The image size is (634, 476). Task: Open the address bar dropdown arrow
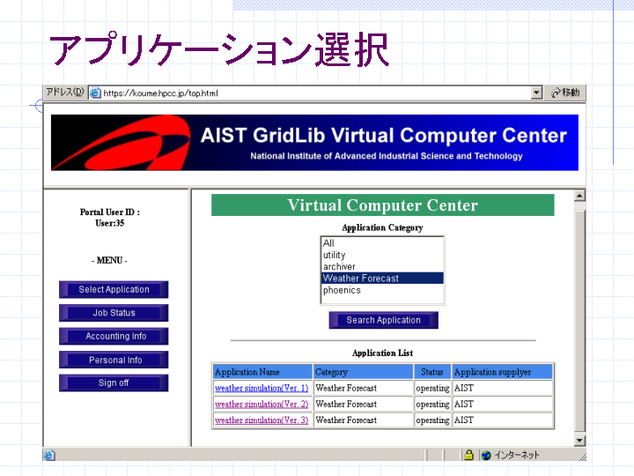click(536, 93)
